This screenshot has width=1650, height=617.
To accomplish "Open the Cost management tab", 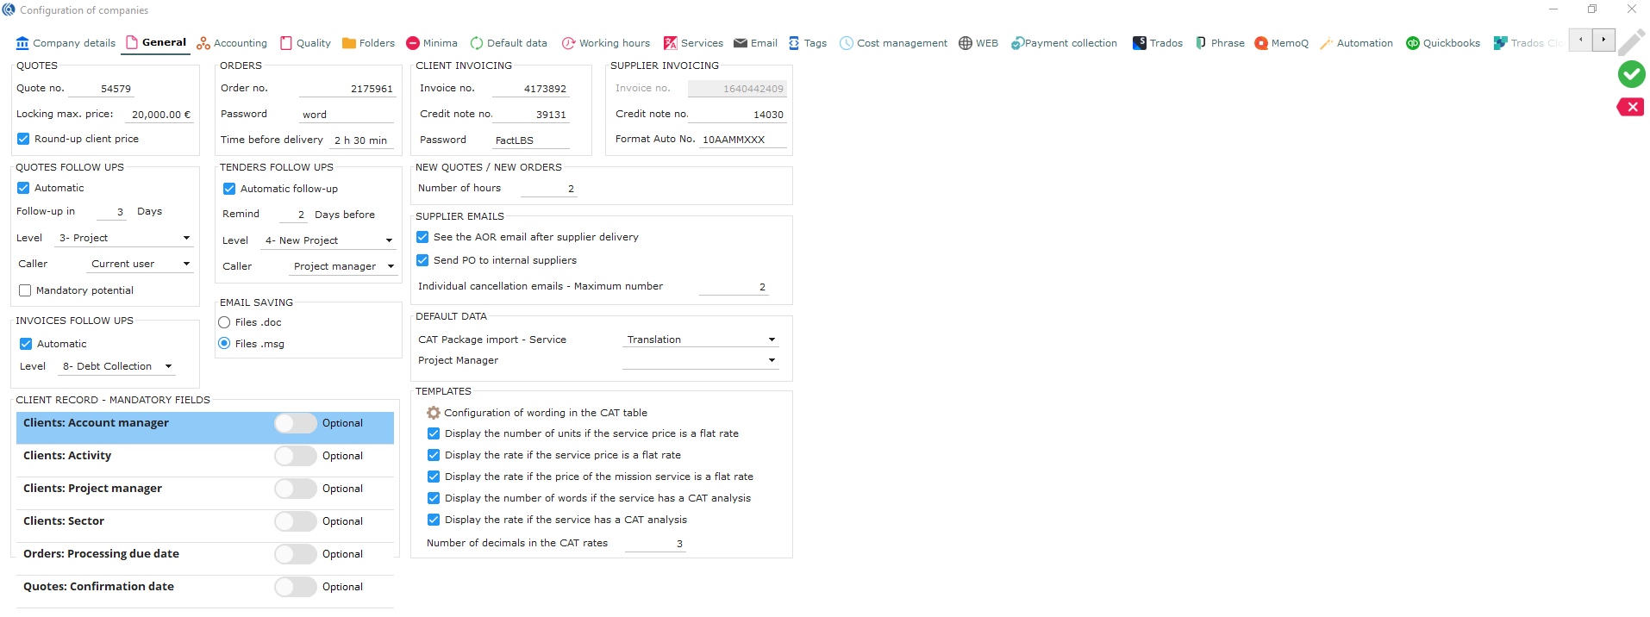I will (x=893, y=43).
